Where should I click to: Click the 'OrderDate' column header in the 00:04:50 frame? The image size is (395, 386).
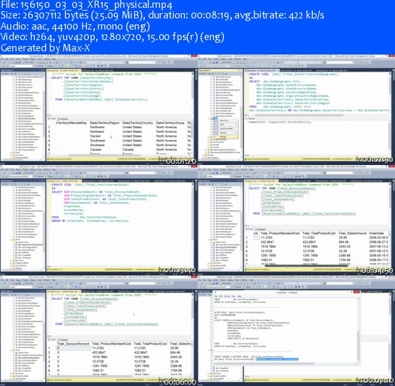tap(376, 233)
